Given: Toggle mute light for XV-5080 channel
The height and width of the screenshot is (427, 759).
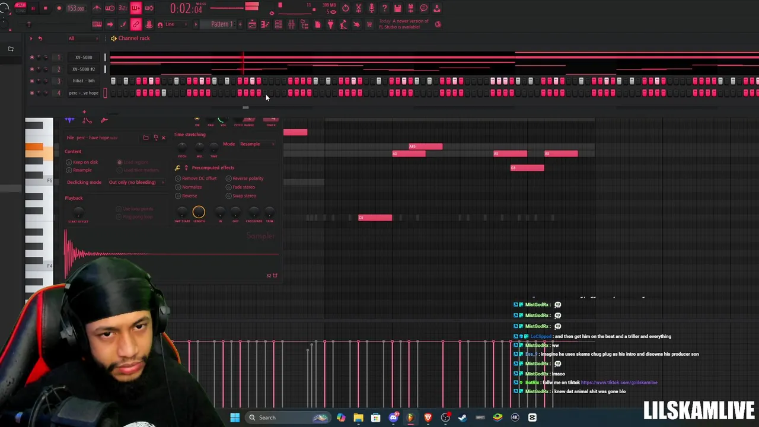Looking at the screenshot, I should pos(32,58).
